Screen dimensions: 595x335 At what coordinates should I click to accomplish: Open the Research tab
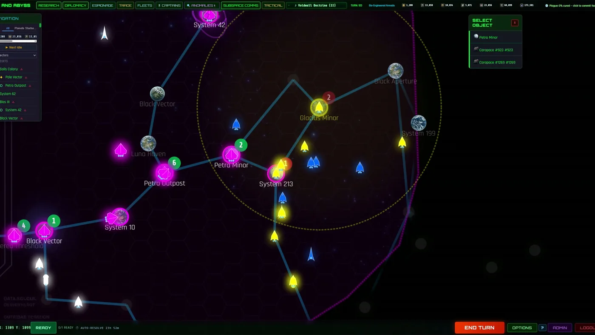pos(48,6)
